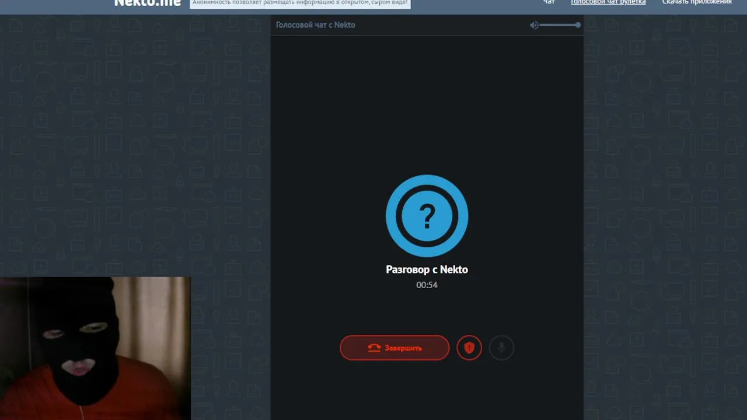Open Скачать приложения link
This screenshot has height=420, width=747.
click(x=697, y=2)
